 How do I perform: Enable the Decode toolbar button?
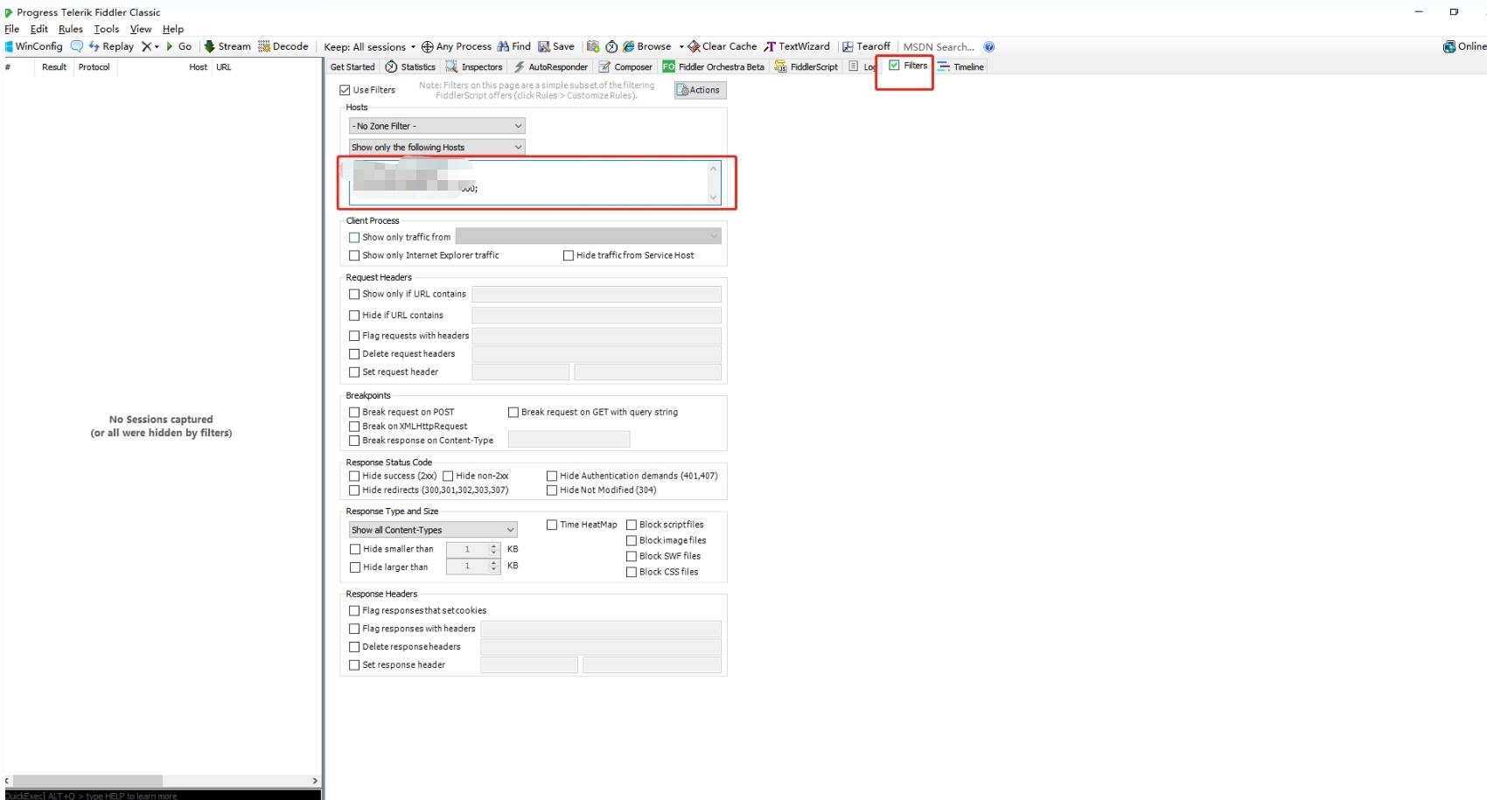264,46
